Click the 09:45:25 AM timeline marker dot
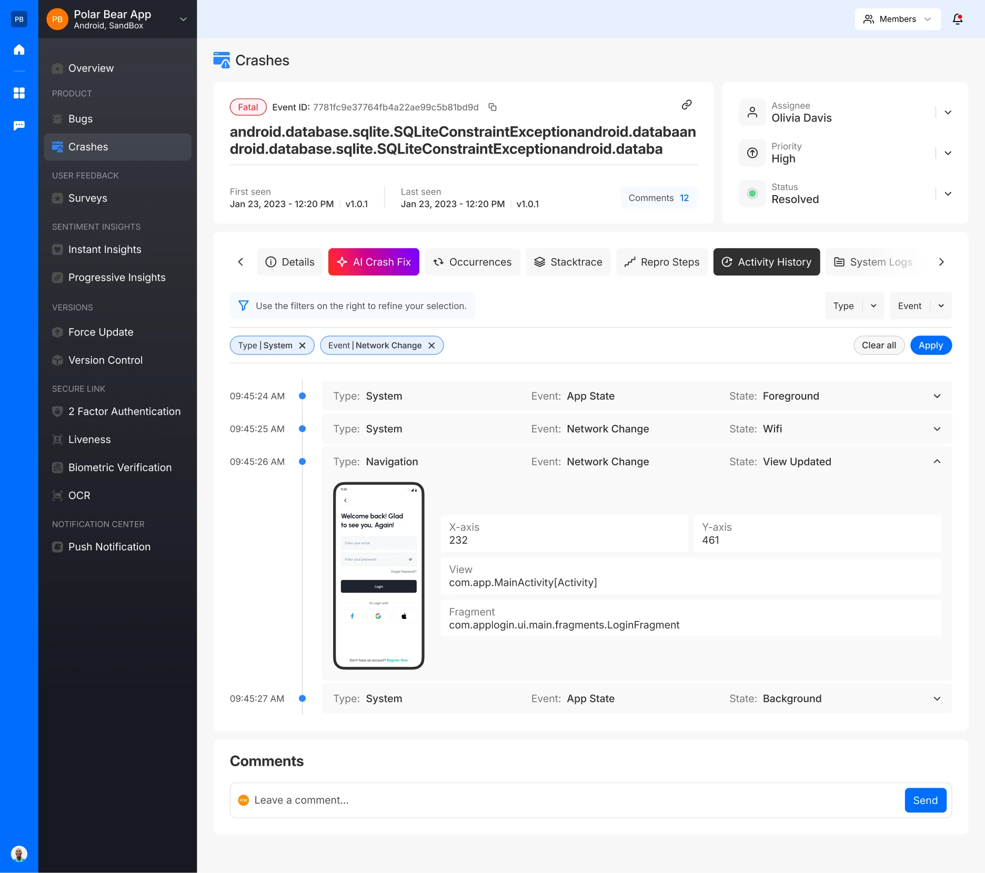This screenshot has height=873, width=985. click(x=303, y=429)
